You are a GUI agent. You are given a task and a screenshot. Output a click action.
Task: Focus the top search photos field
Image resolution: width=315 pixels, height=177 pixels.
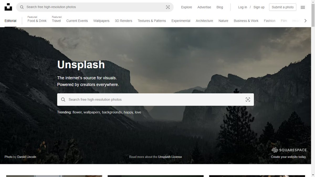point(95,7)
